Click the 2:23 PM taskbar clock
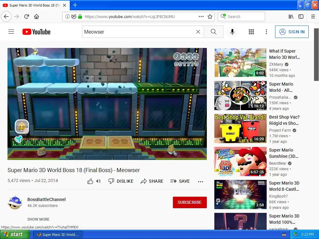Viewport: 319px width, 239px height. (307, 235)
